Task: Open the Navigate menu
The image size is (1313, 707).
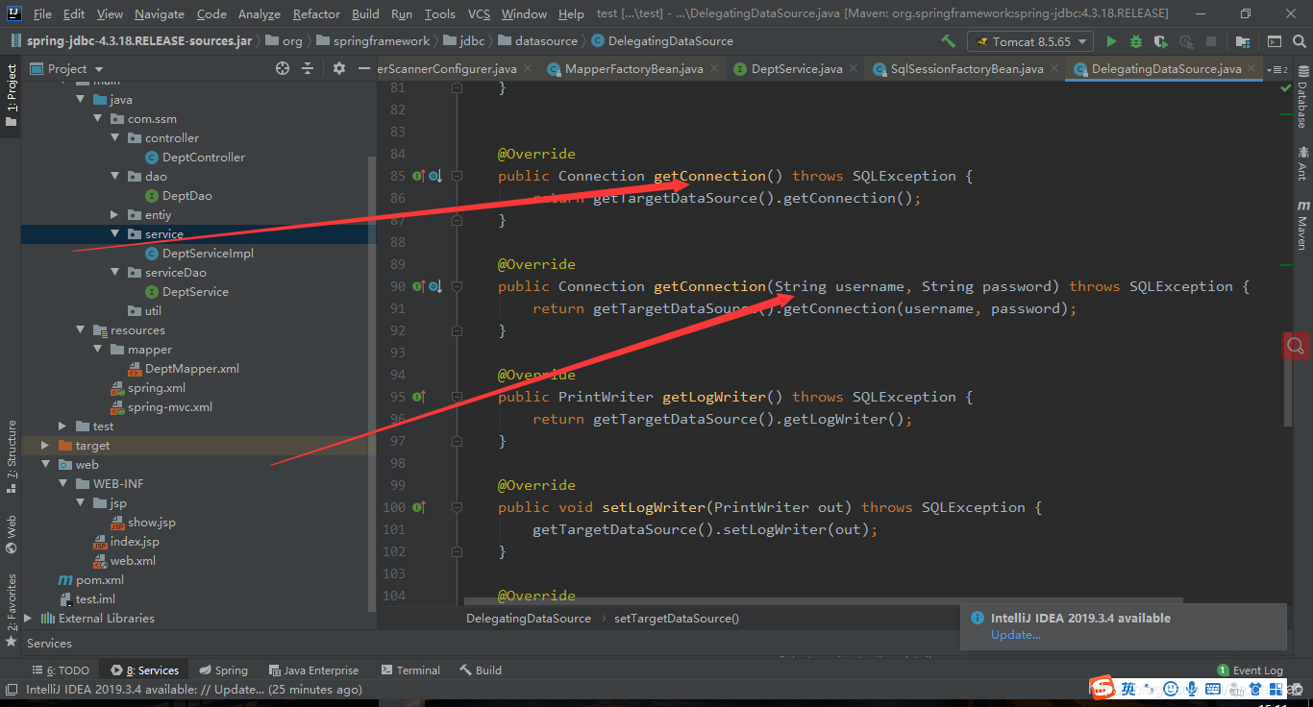Action: click(x=160, y=13)
